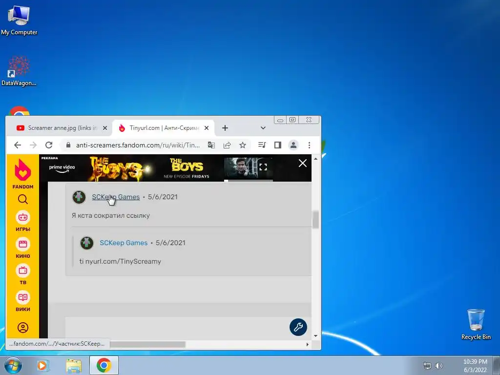Click the translate page icon
The width and height of the screenshot is (500, 375).
[211, 145]
